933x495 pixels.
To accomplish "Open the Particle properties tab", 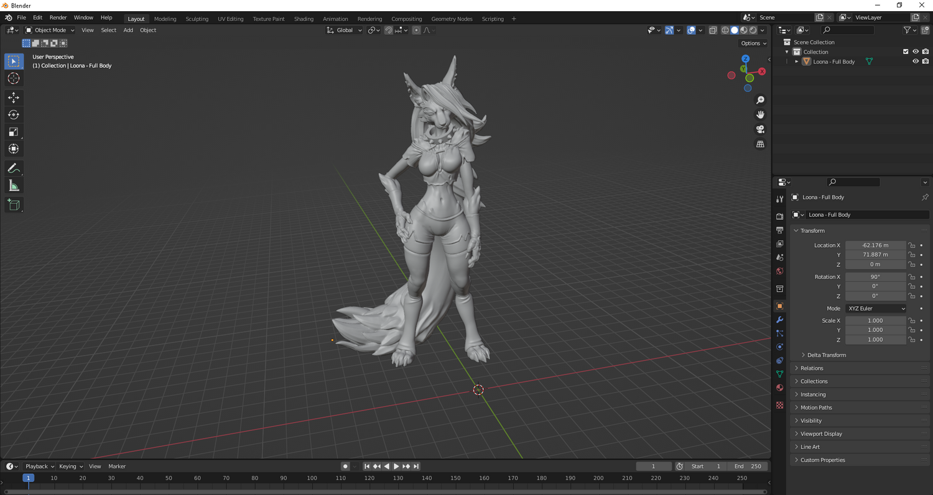I will coord(780,333).
